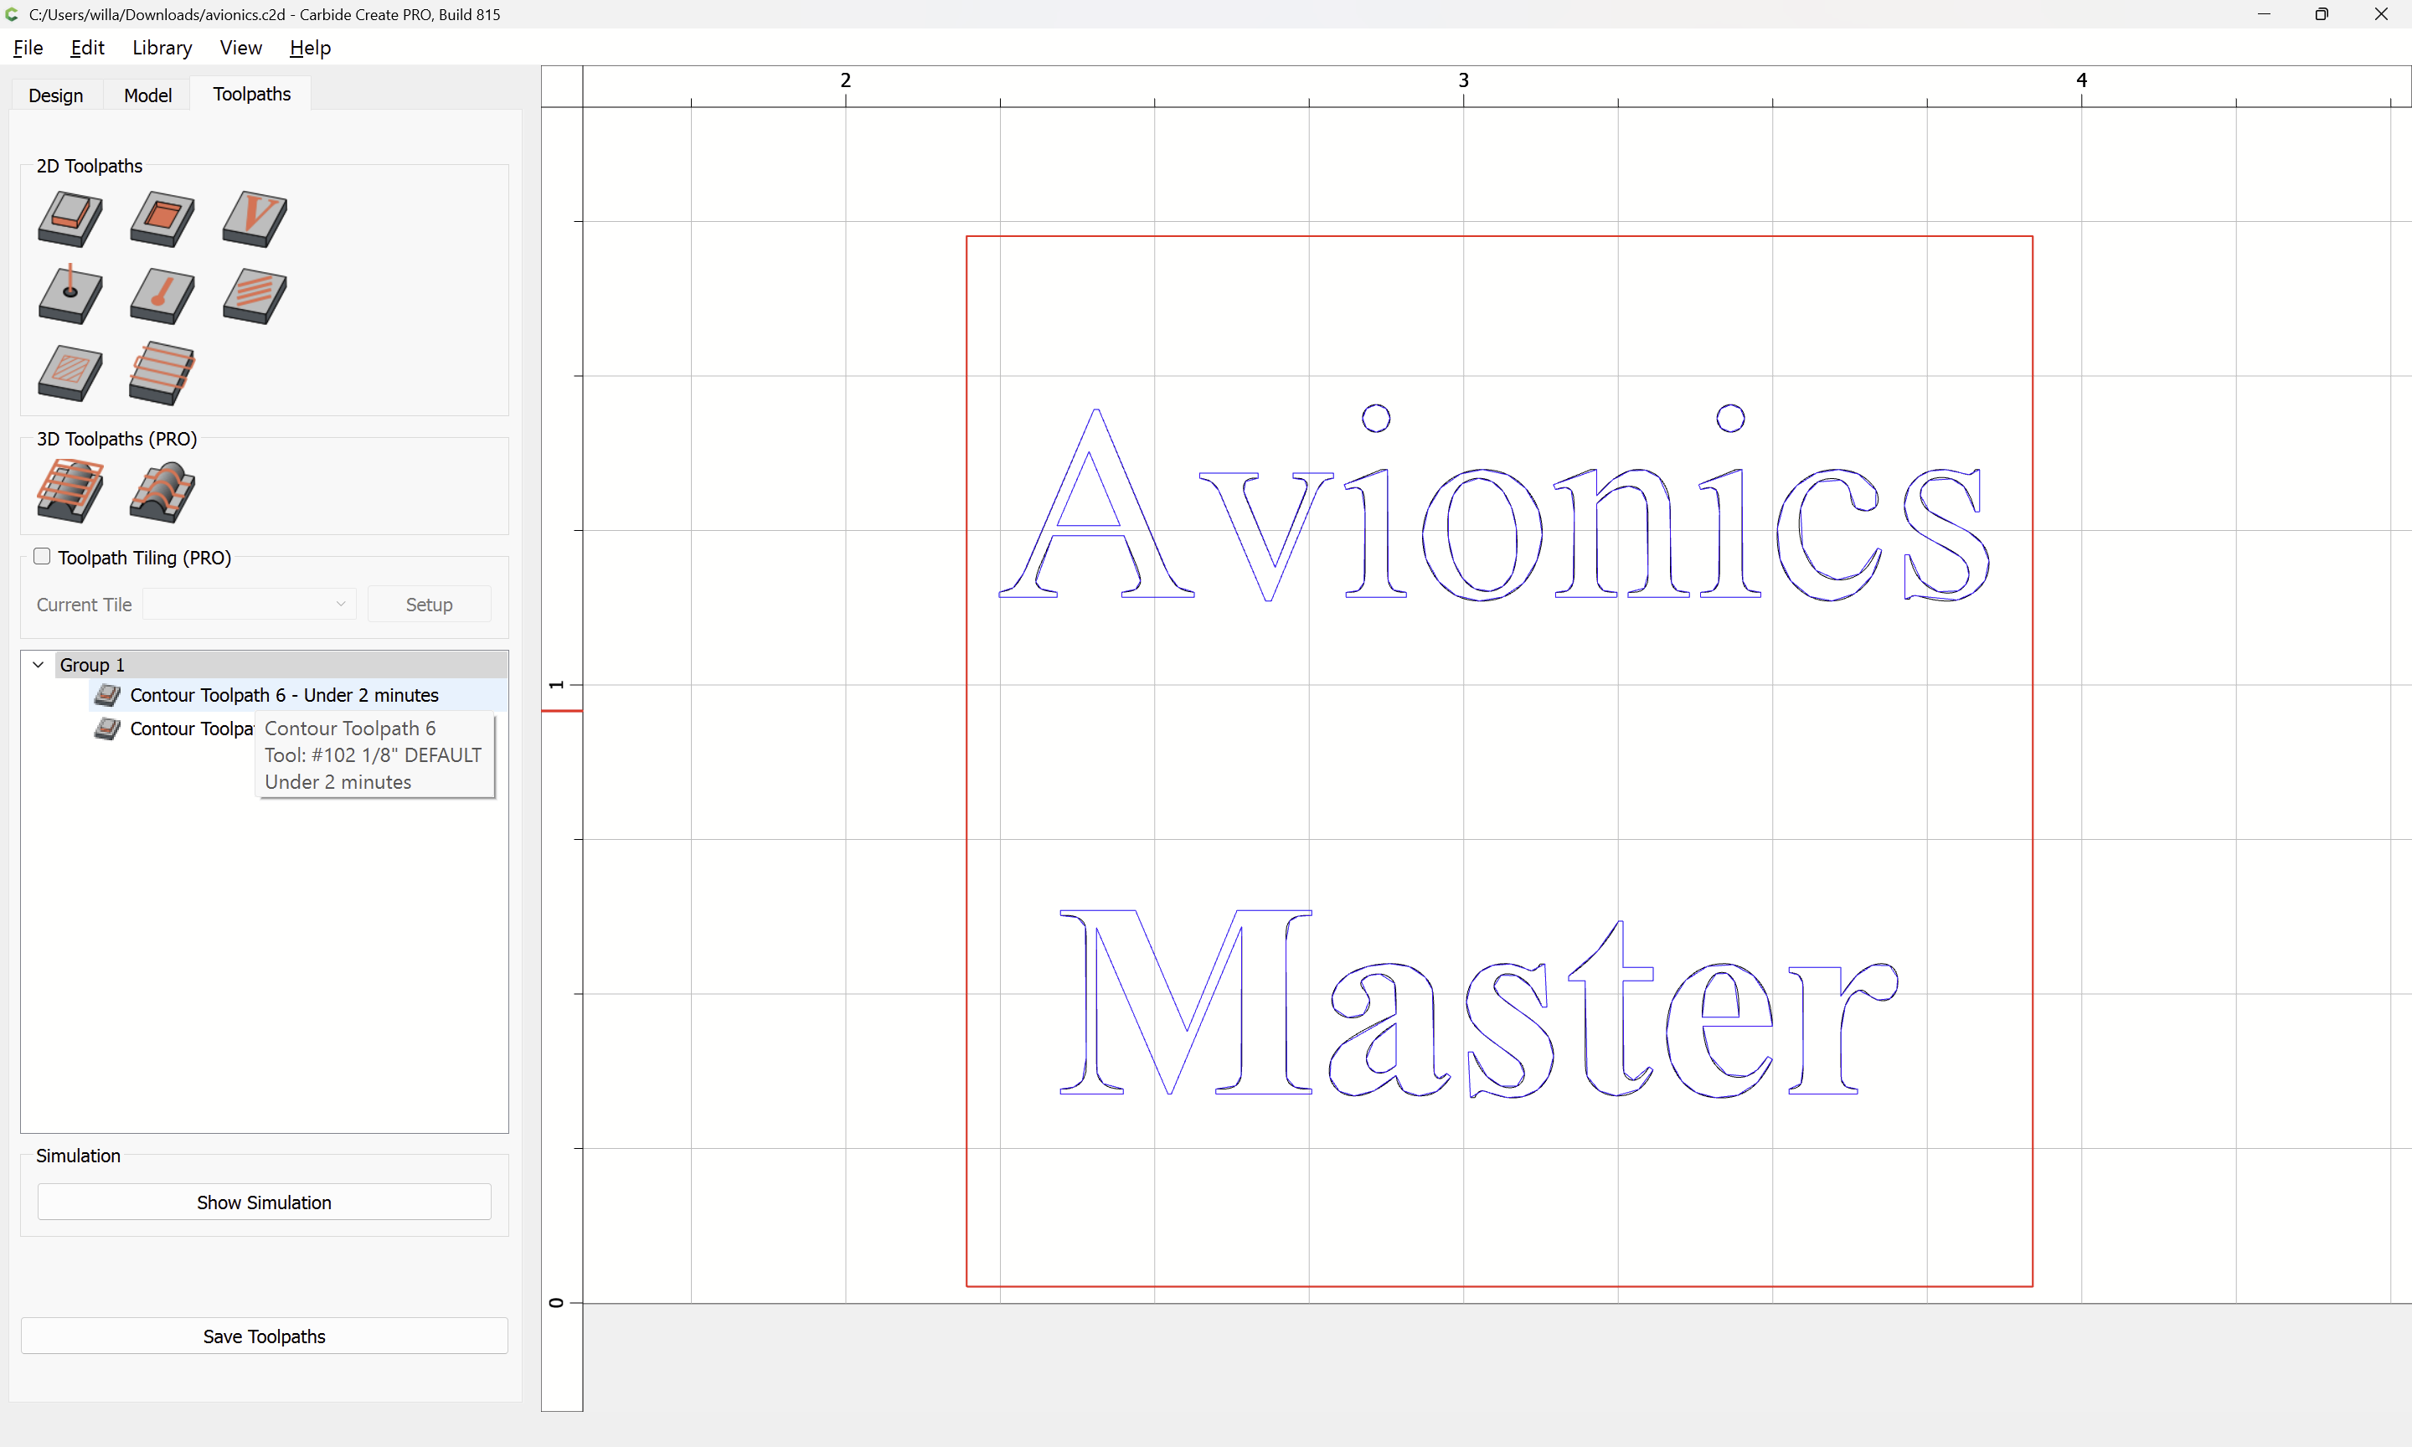The height and width of the screenshot is (1447, 2412).
Task: Switch to the Model tab
Action: pos(148,95)
